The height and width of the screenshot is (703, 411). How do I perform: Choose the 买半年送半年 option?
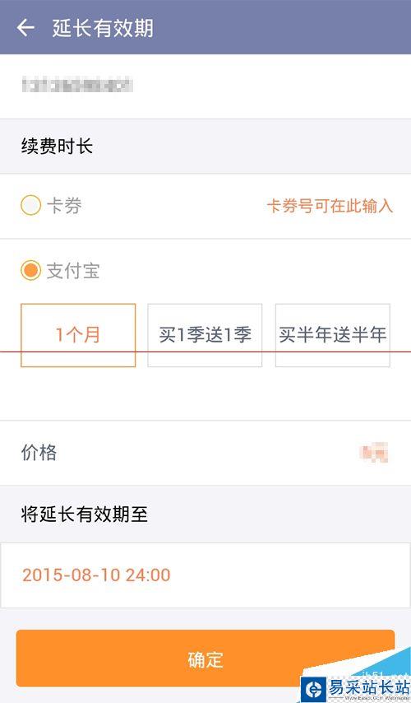point(332,335)
